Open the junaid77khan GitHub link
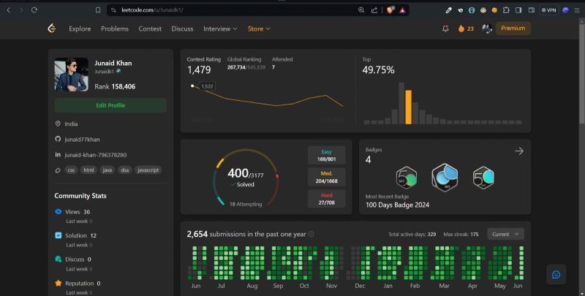The height and width of the screenshot is (296, 585). tap(82, 139)
